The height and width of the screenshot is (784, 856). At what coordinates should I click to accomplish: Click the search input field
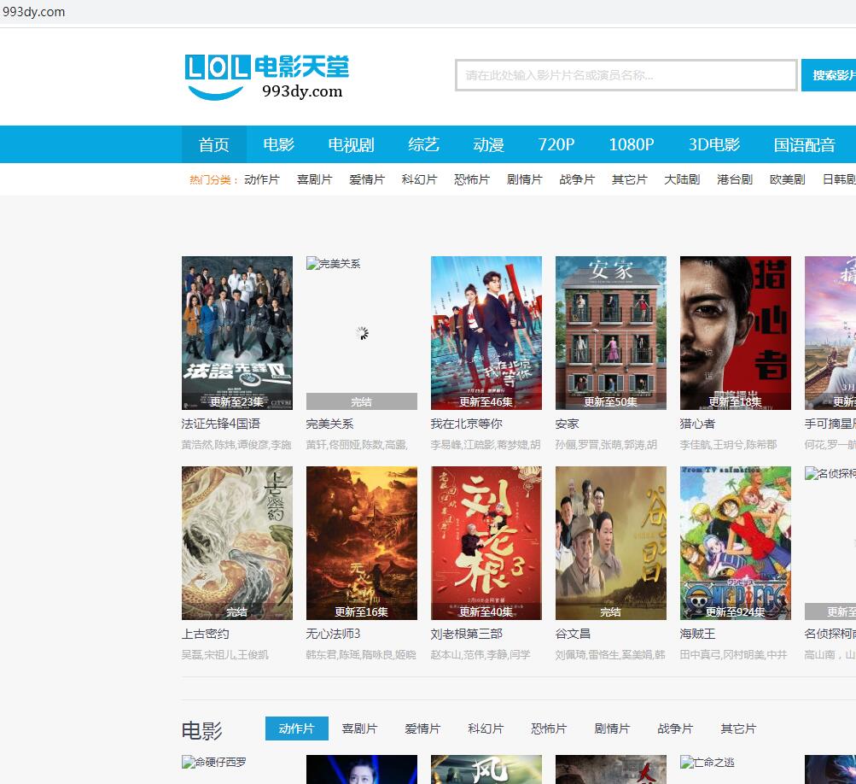tap(626, 75)
